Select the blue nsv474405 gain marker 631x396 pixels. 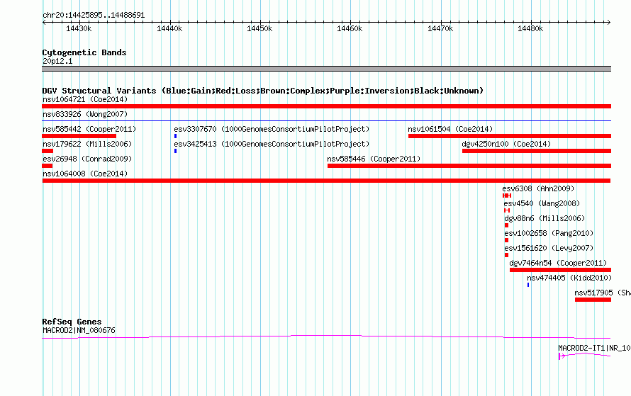coord(528,285)
